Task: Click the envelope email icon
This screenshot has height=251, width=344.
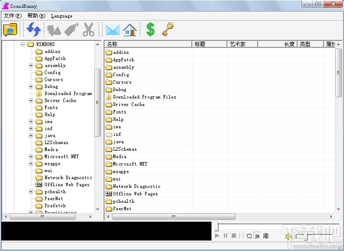Action: [112, 30]
